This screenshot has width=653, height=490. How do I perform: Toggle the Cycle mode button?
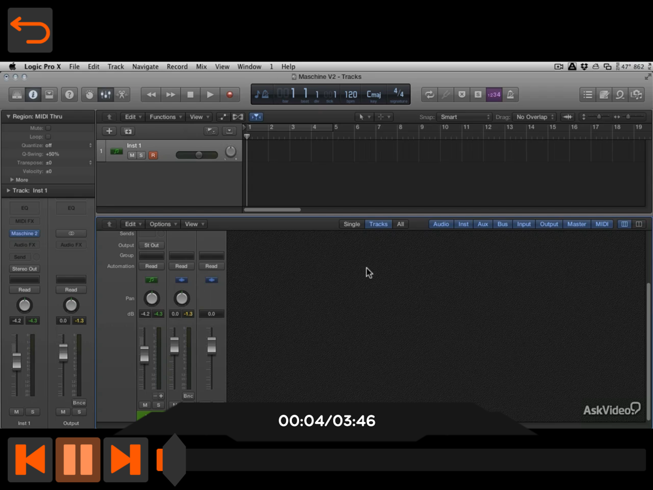click(x=430, y=95)
